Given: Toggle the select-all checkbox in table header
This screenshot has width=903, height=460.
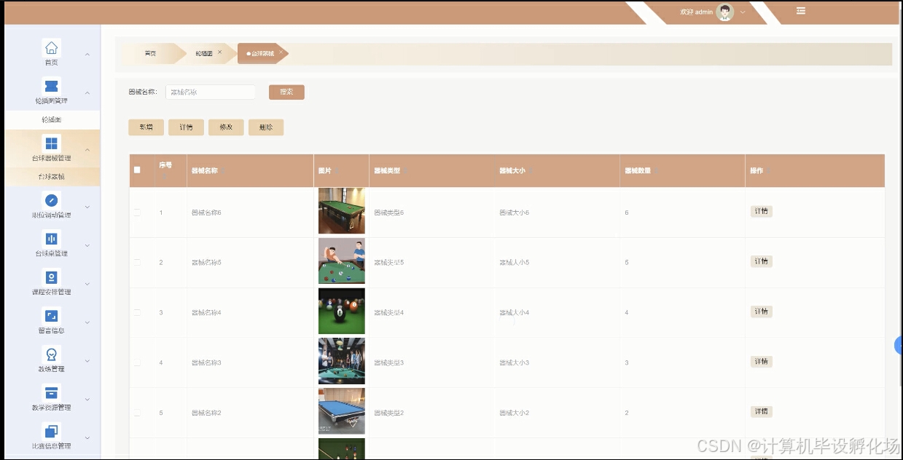Looking at the screenshot, I should [x=137, y=170].
